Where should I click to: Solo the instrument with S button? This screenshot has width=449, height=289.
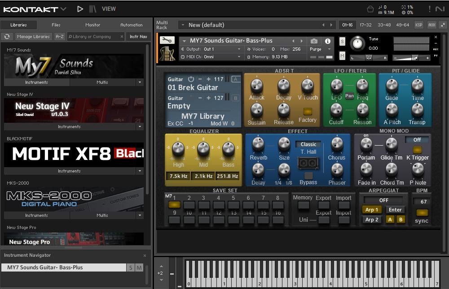coord(342,42)
